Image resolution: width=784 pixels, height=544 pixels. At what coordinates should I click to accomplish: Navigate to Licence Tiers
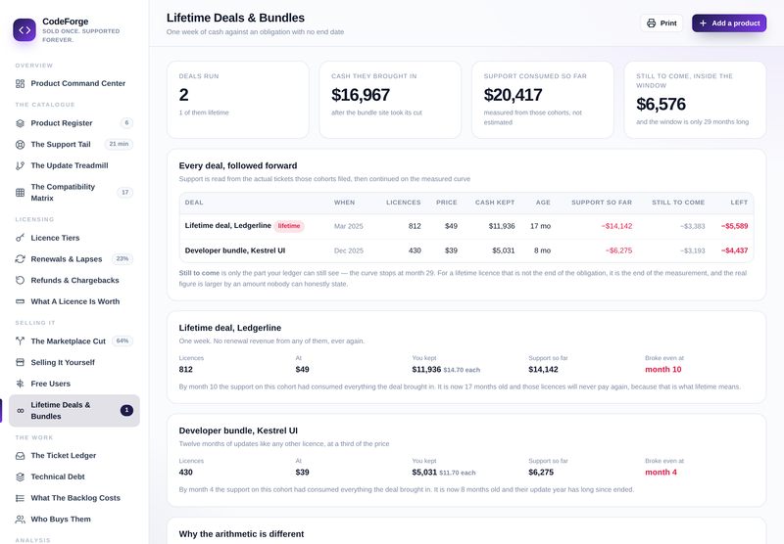[x=74, y=238]
